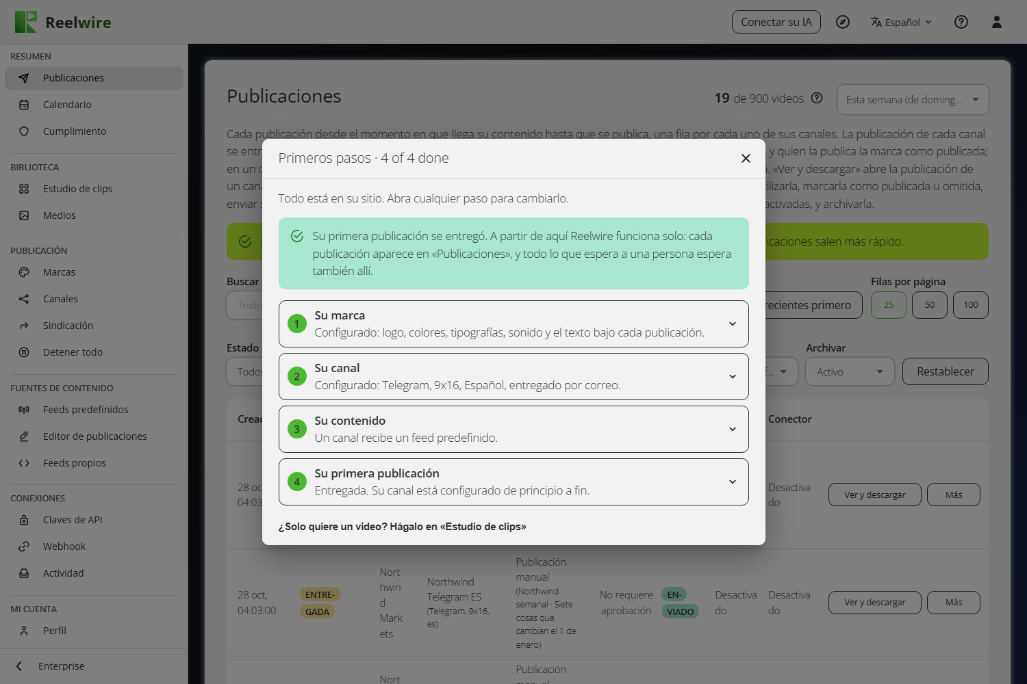The width and height of the screenshot is (1027, 684).
Task: Expand the Su contenido step
Action: point(513,430)
